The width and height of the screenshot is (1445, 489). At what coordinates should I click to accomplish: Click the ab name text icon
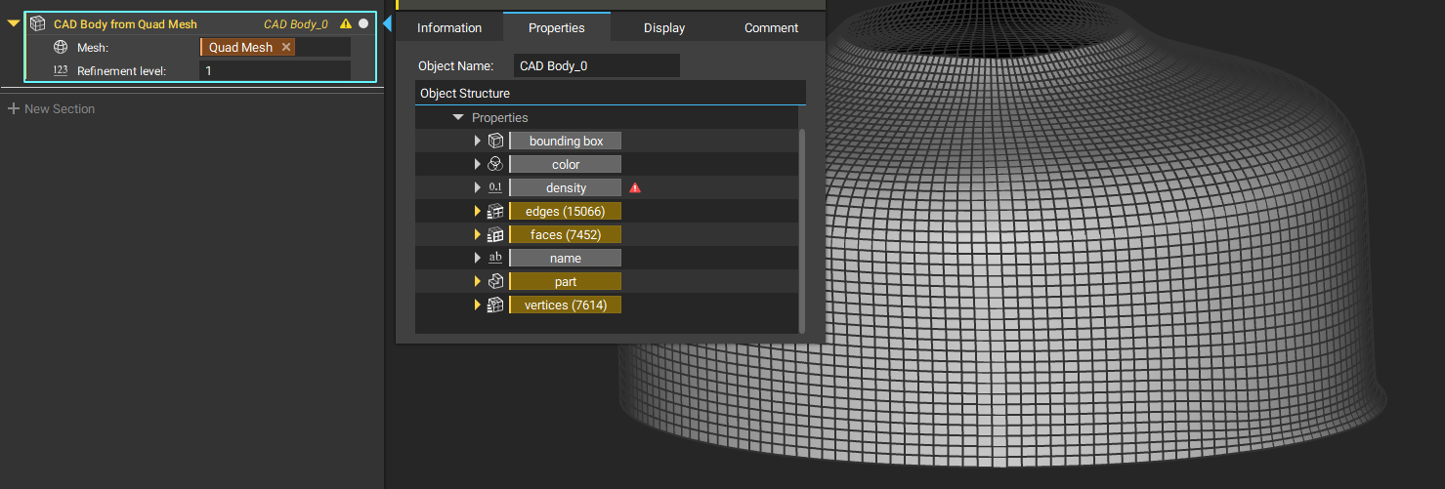[495, 258]
